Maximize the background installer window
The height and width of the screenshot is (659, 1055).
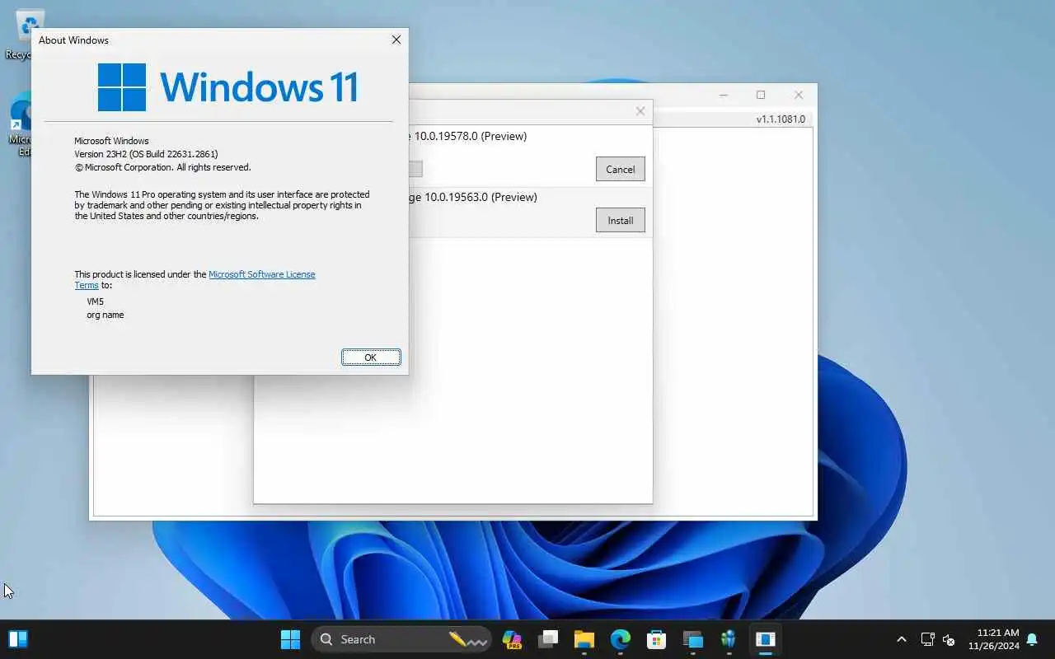(761, 95)
